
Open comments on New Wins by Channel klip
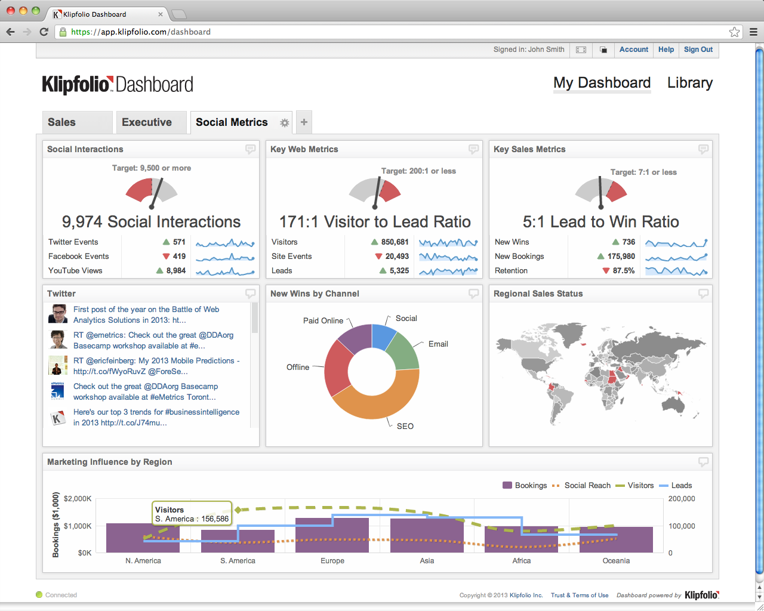(474, 294)
